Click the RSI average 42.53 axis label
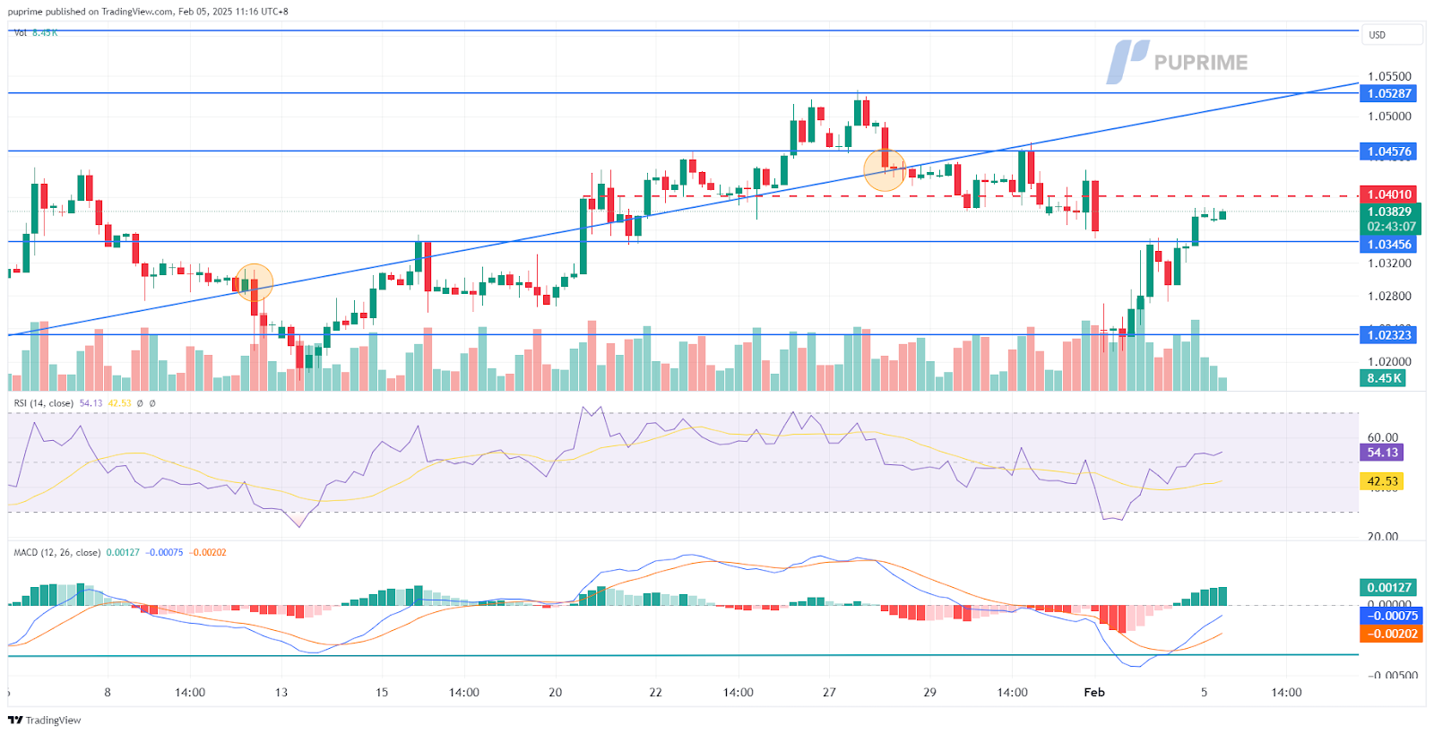 coord(1382,481)
